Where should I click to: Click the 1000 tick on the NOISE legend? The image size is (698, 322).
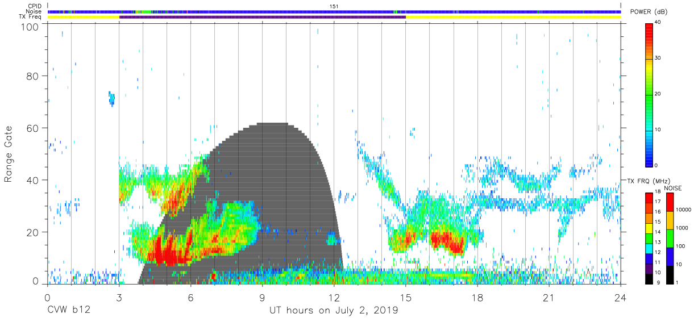[682, 228]
